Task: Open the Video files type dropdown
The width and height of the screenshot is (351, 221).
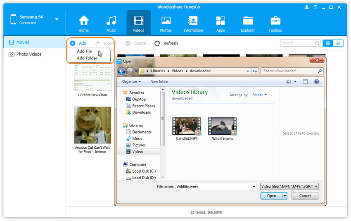Action: pos(289,187)
